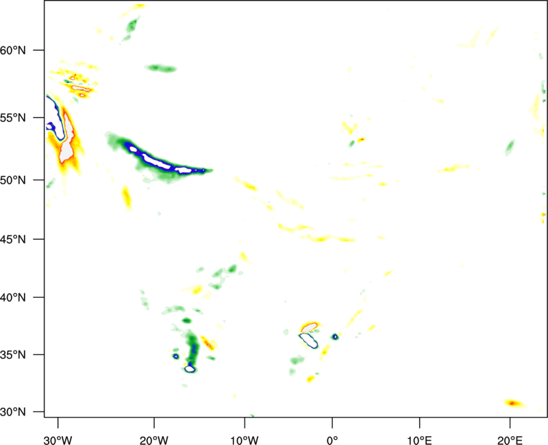The width and height of the screenshot is (548, 445).
Task: Click the 10°W longitude label
Action: (245, 440)
